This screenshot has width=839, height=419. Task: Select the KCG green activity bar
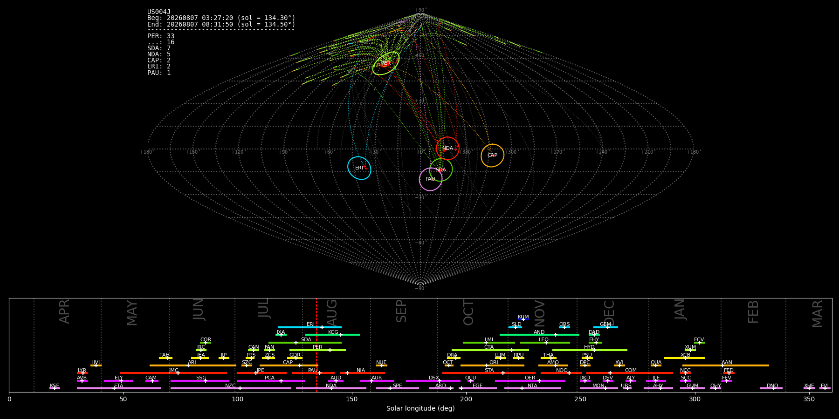click(332, 335)
